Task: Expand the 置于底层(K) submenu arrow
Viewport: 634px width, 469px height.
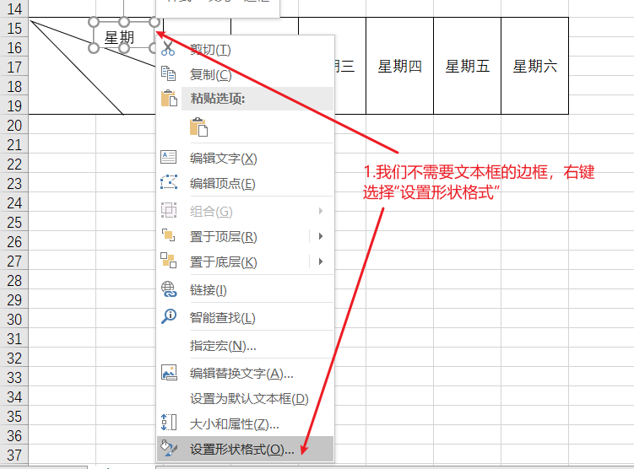Action: (x=321, y=261)
